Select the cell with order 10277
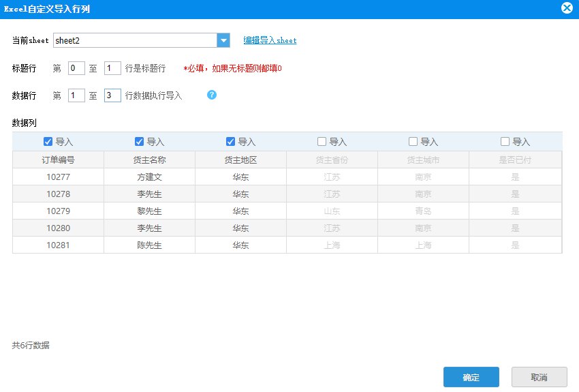 [59, 177]
